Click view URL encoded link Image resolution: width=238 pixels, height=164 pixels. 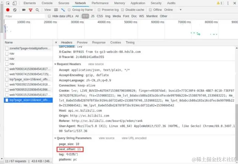134,138
